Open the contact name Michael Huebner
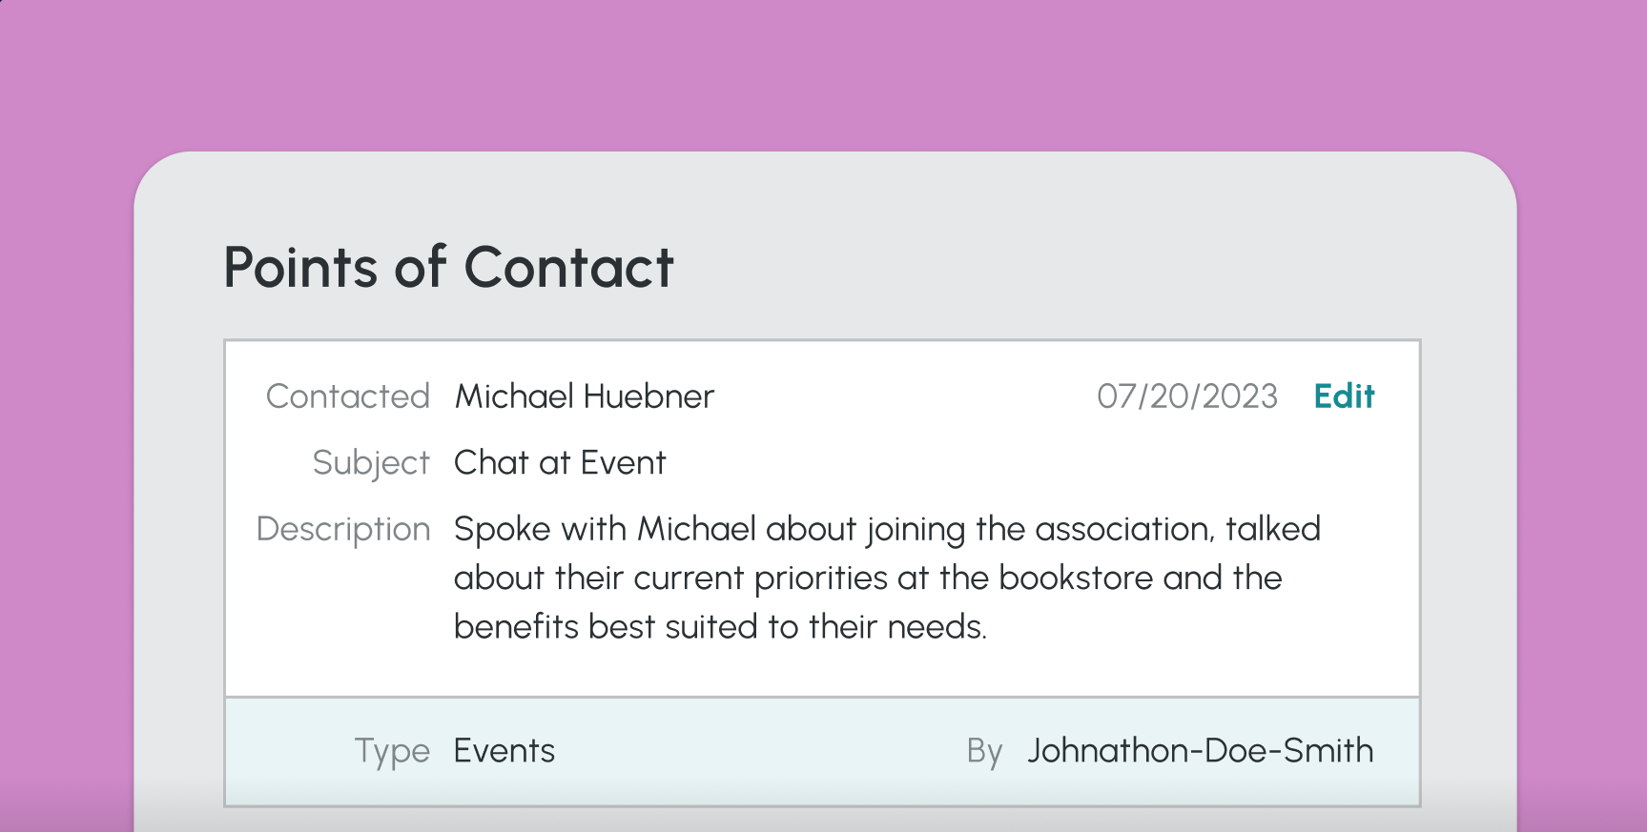 coord(584,396)
